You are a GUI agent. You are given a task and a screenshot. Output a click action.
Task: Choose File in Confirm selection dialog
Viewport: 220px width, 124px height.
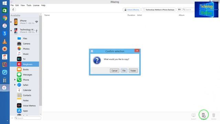(x=124, y=71)
